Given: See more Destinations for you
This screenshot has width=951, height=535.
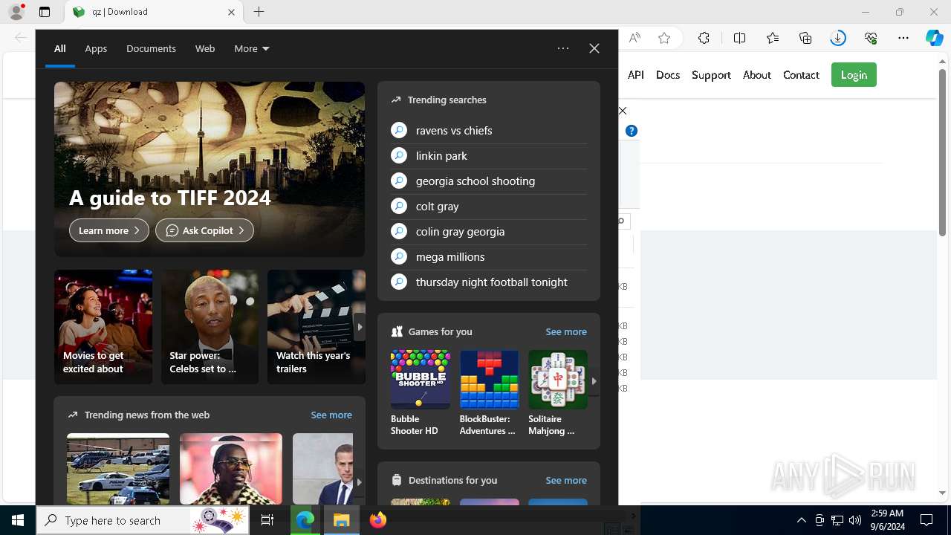Looking at the screenshot, I should 566,480.
